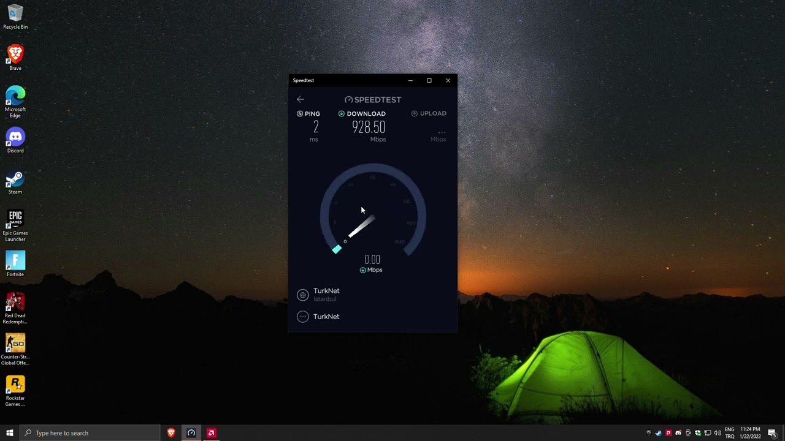The height and width of the screenshot is (441, 785).
Task: Click the download value 928.50
Action: [369, 127]
